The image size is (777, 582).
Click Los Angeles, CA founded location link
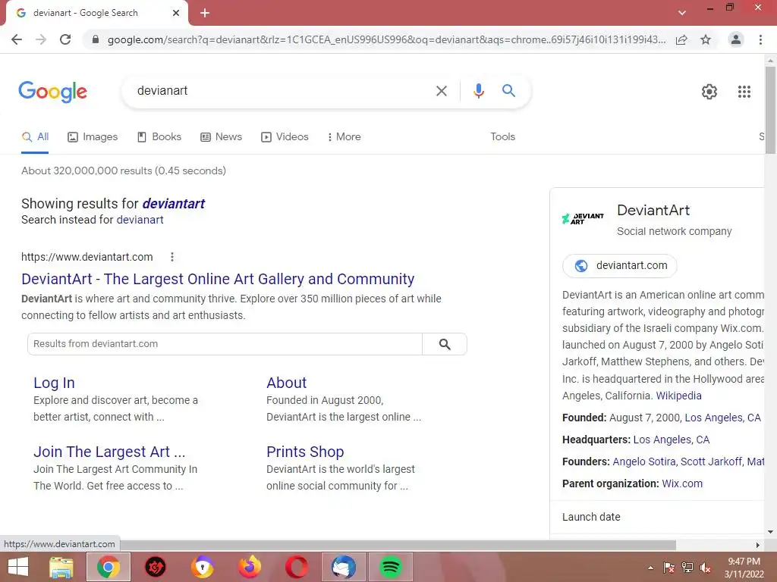722,418
